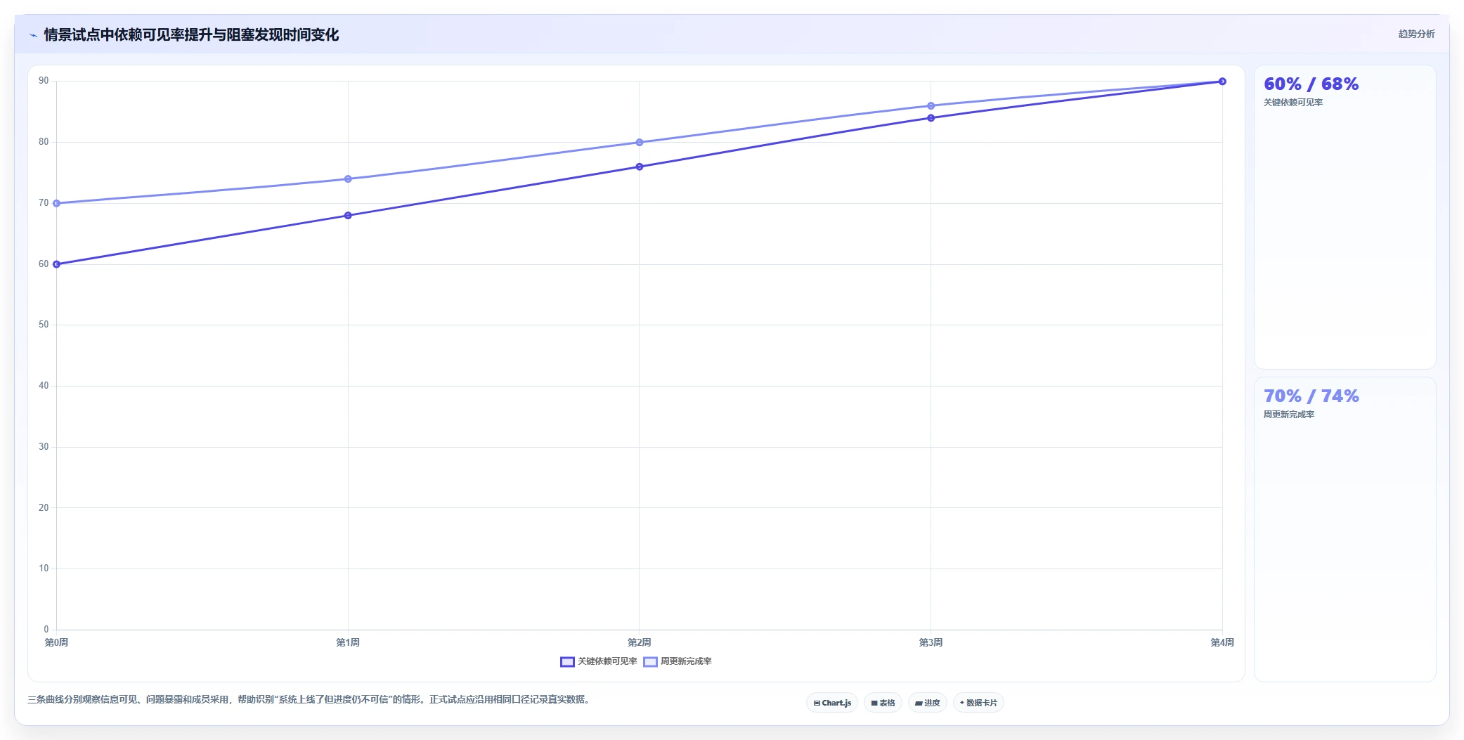
Task: Click the chart trend icon beside the title
Action: pyautogui.click(x=33, y=35)
